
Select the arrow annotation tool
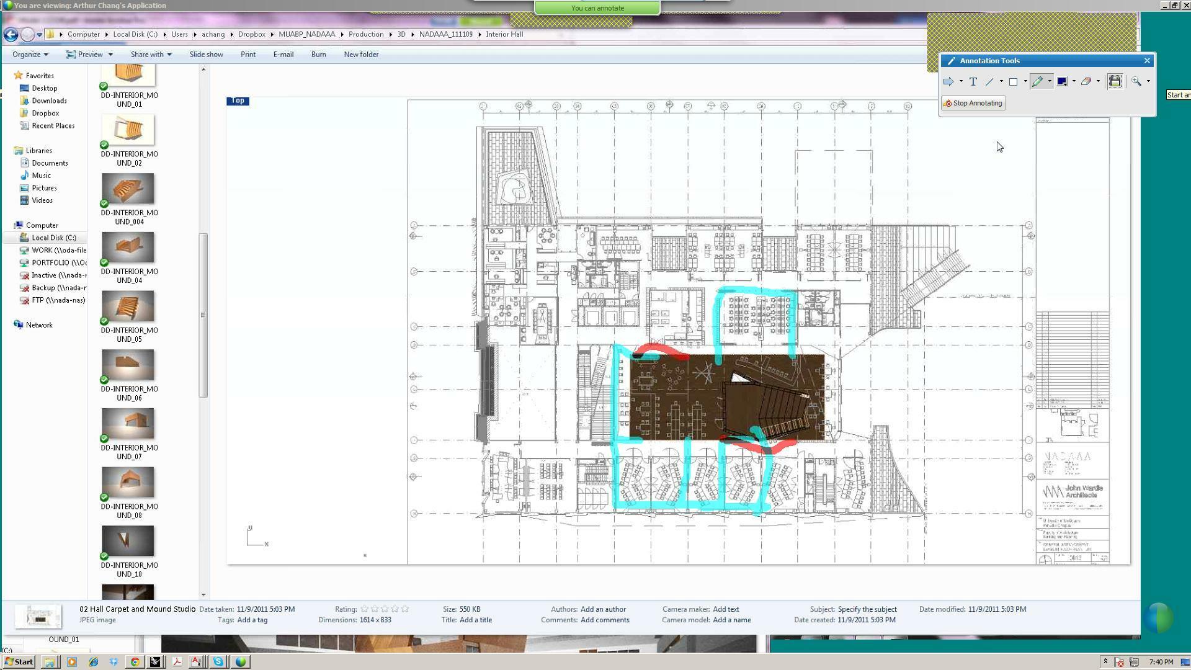[x=948, y=81]
